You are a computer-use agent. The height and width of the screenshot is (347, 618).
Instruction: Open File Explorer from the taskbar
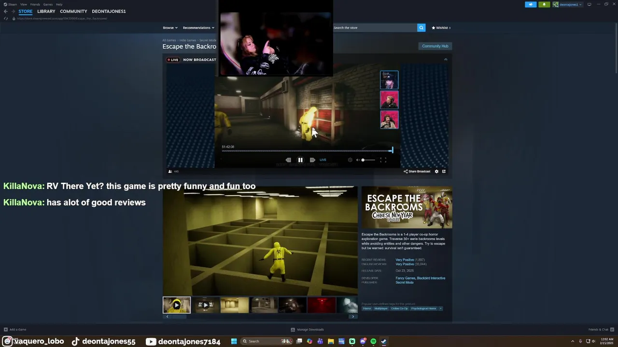(331, 341)
